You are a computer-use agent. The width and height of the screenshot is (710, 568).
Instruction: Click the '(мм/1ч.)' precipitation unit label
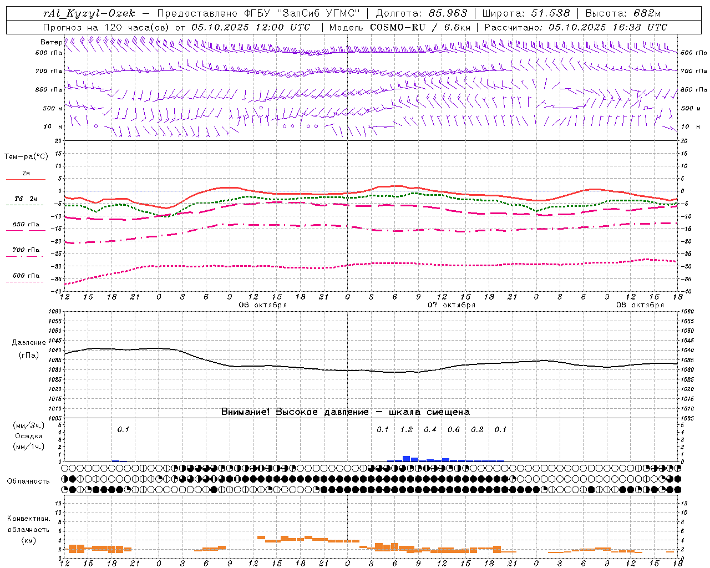click(x=29, y=447)
